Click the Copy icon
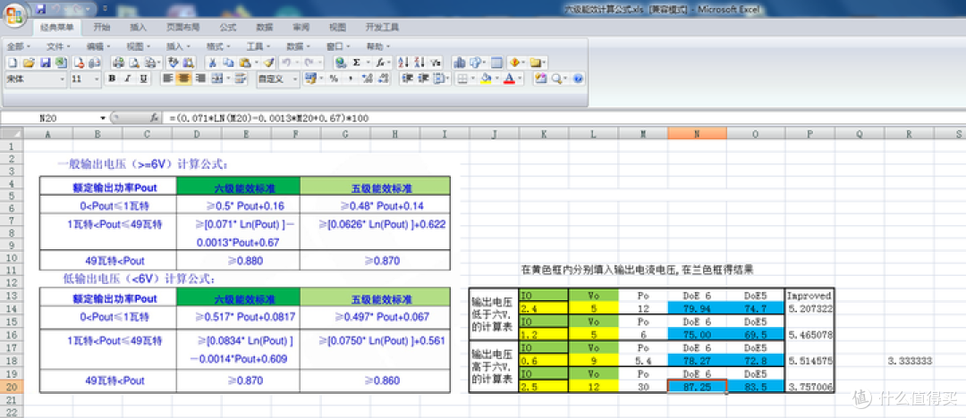The image size is (966, 418). pos(228,63)
